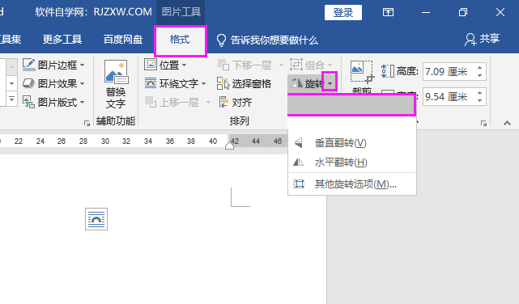This screenshot has width=519, height=304.
Task: Open the 位置 position dropdown
Action: pos(165,65)
